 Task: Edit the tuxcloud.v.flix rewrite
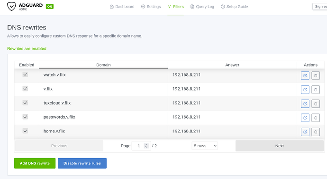[305, 104]
